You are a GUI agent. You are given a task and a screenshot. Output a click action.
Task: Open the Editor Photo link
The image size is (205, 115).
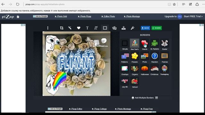108,16
